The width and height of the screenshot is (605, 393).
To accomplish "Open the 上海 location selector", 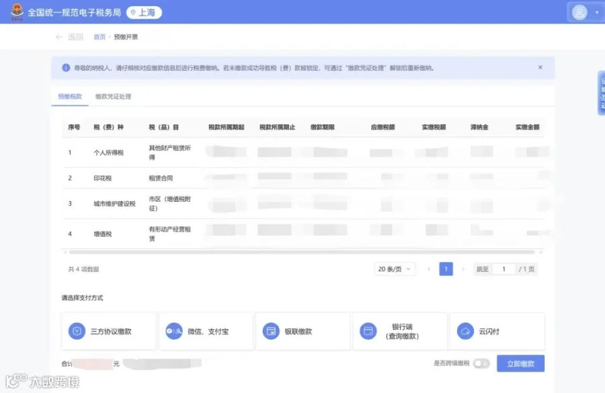I will [x=144, y=12].
